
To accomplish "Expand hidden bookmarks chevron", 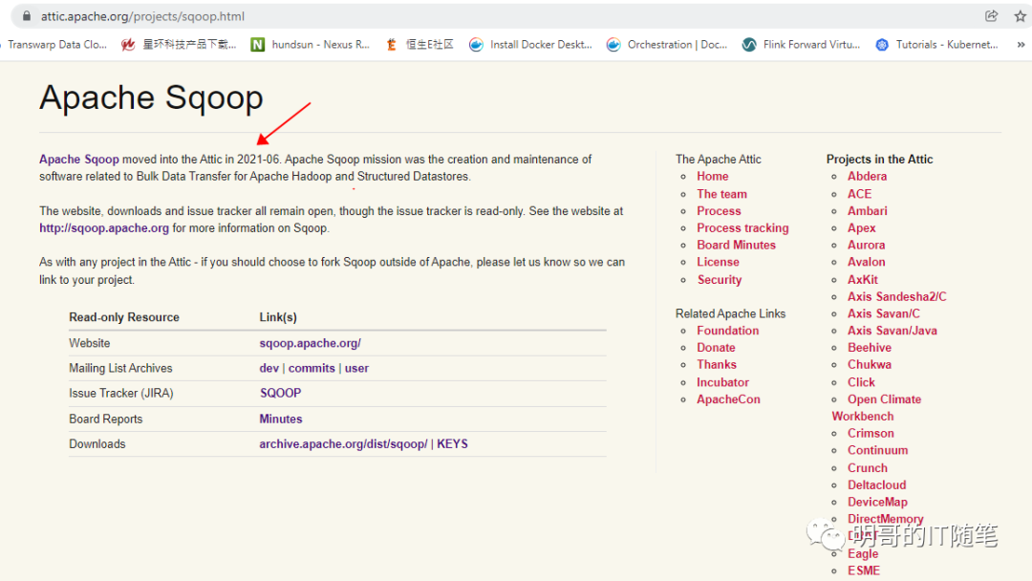I will tap(1021, 45).
